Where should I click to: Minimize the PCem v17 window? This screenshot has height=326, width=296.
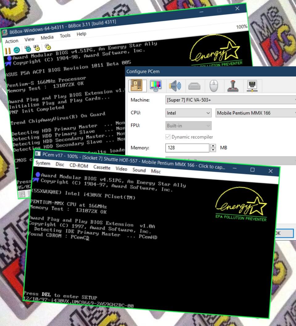click(235, 168)
